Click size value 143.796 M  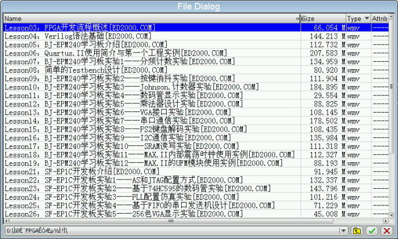328,188
